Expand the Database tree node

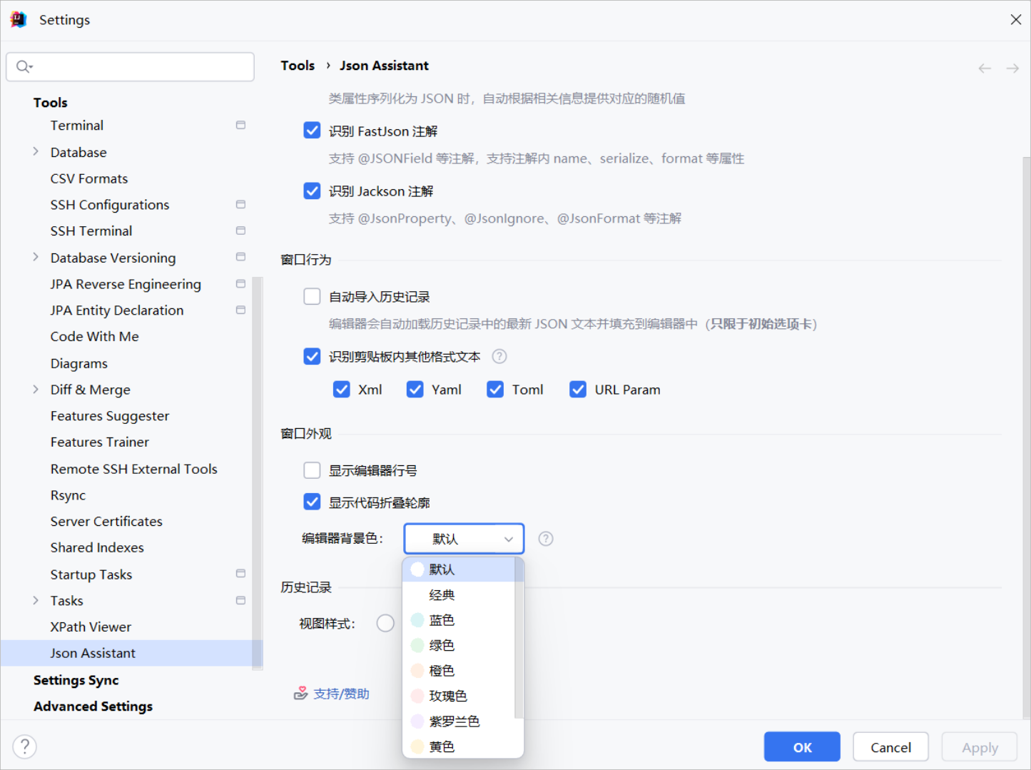(x=36, y=151)
